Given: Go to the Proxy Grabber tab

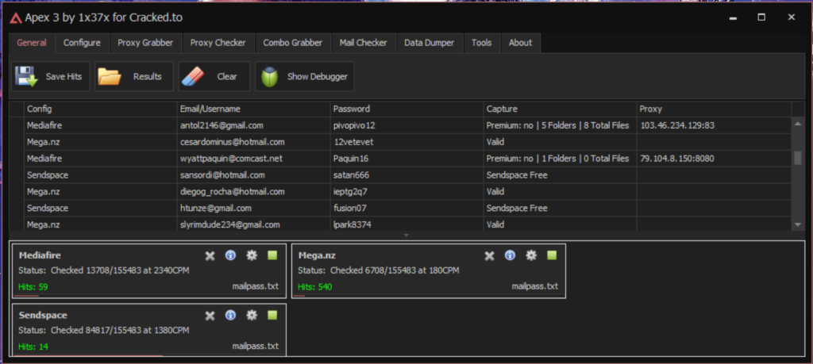Looking at the screenshot, I should (x=145, y=43).
